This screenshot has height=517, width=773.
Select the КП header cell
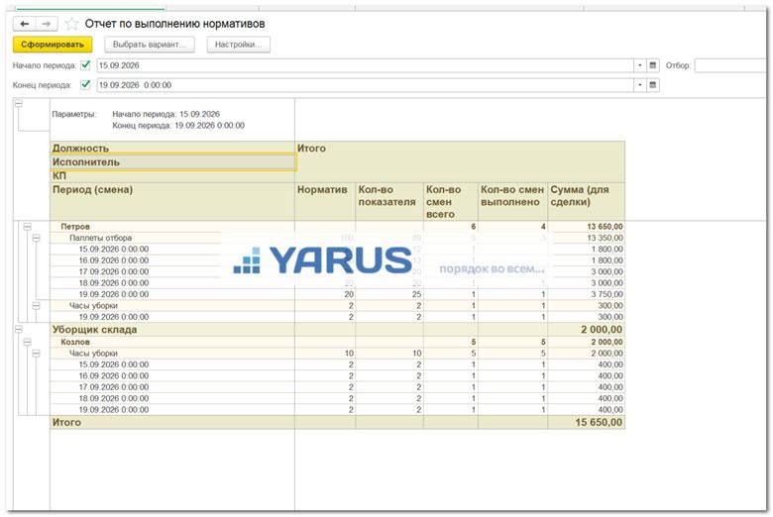(172, 176)
